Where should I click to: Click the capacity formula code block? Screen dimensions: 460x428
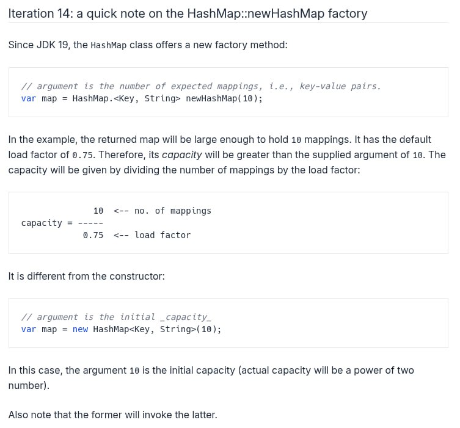click(228, 223)
